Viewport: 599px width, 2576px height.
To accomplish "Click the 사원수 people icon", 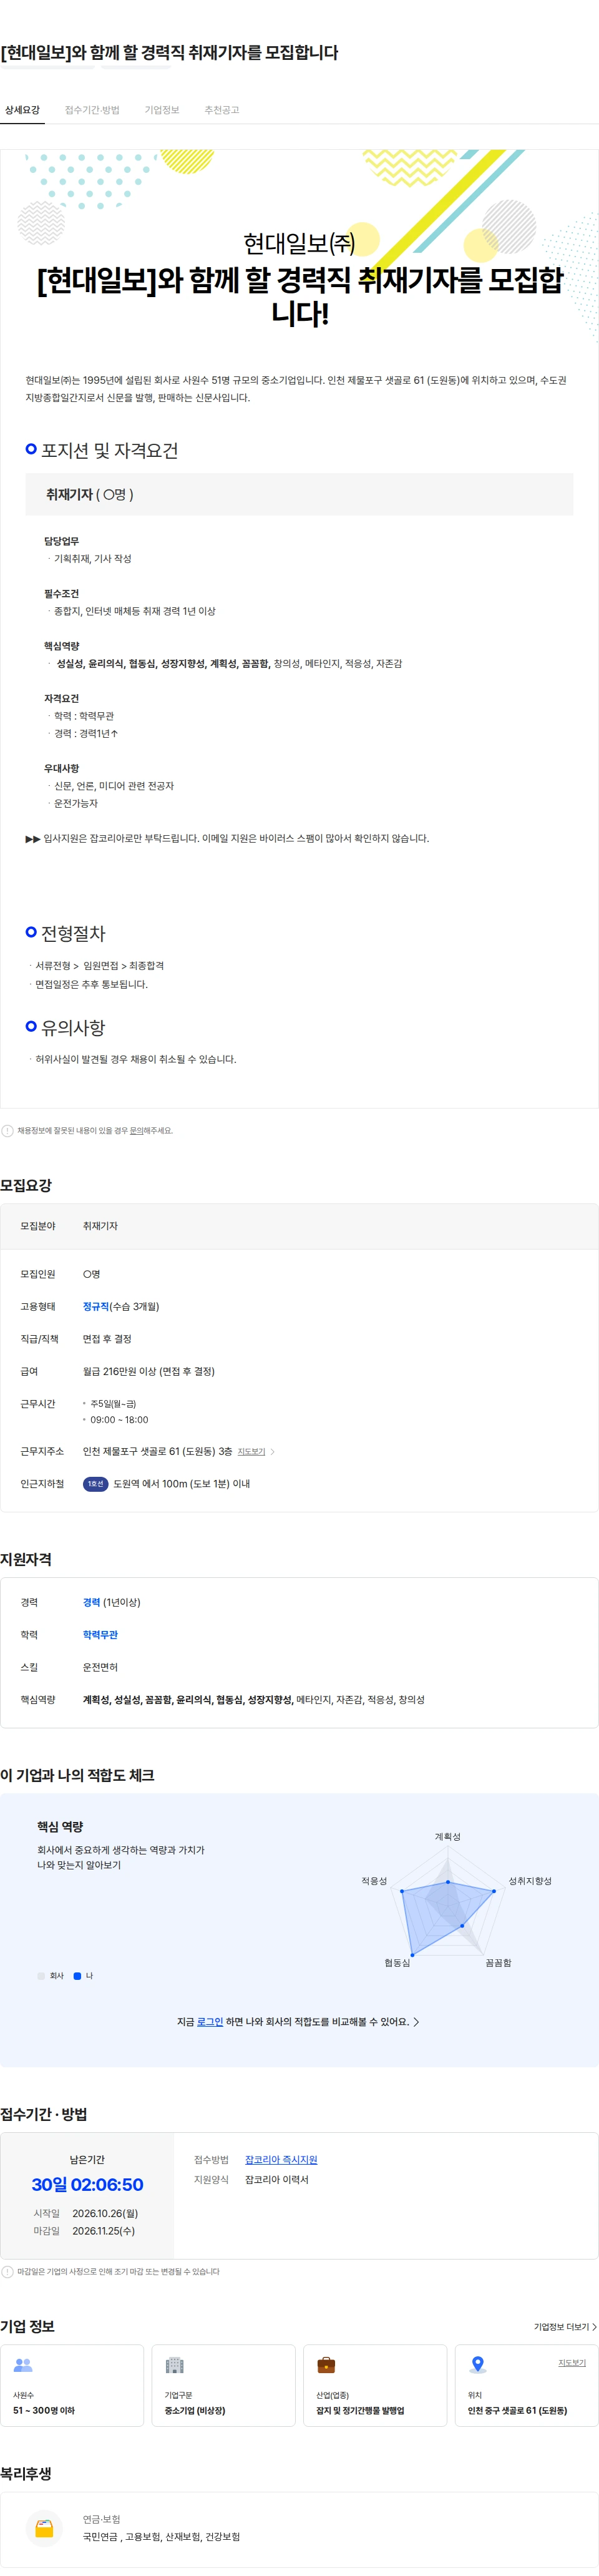I will click(x=23, y=2365).
